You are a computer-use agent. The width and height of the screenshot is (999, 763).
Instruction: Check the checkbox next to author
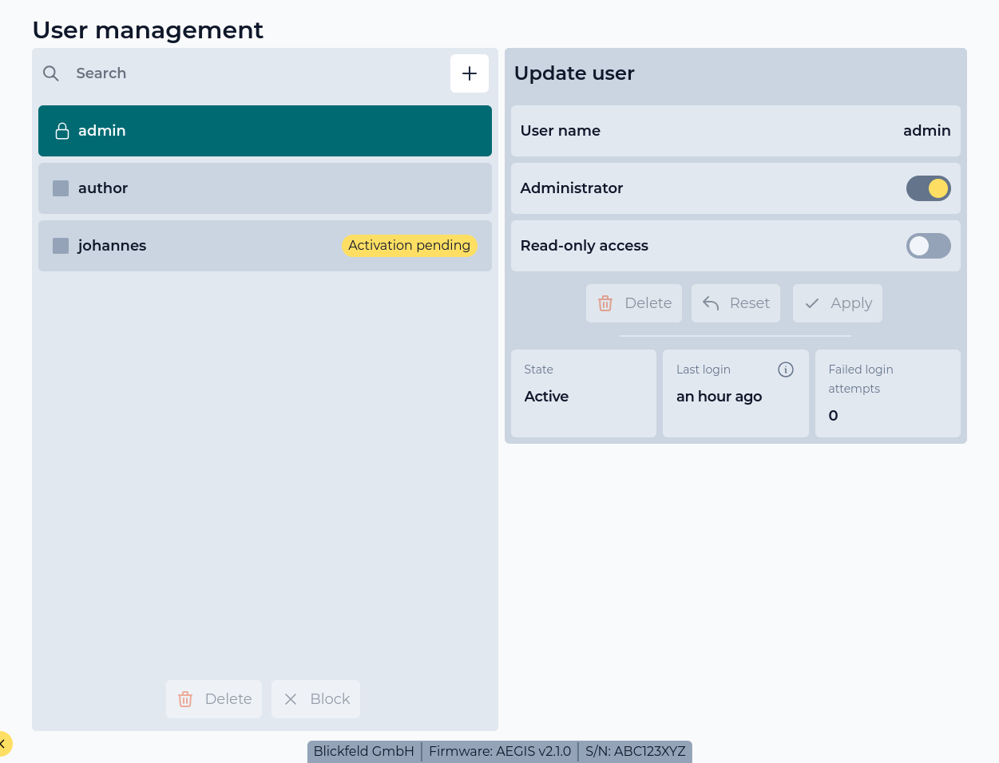coord(61,188)
